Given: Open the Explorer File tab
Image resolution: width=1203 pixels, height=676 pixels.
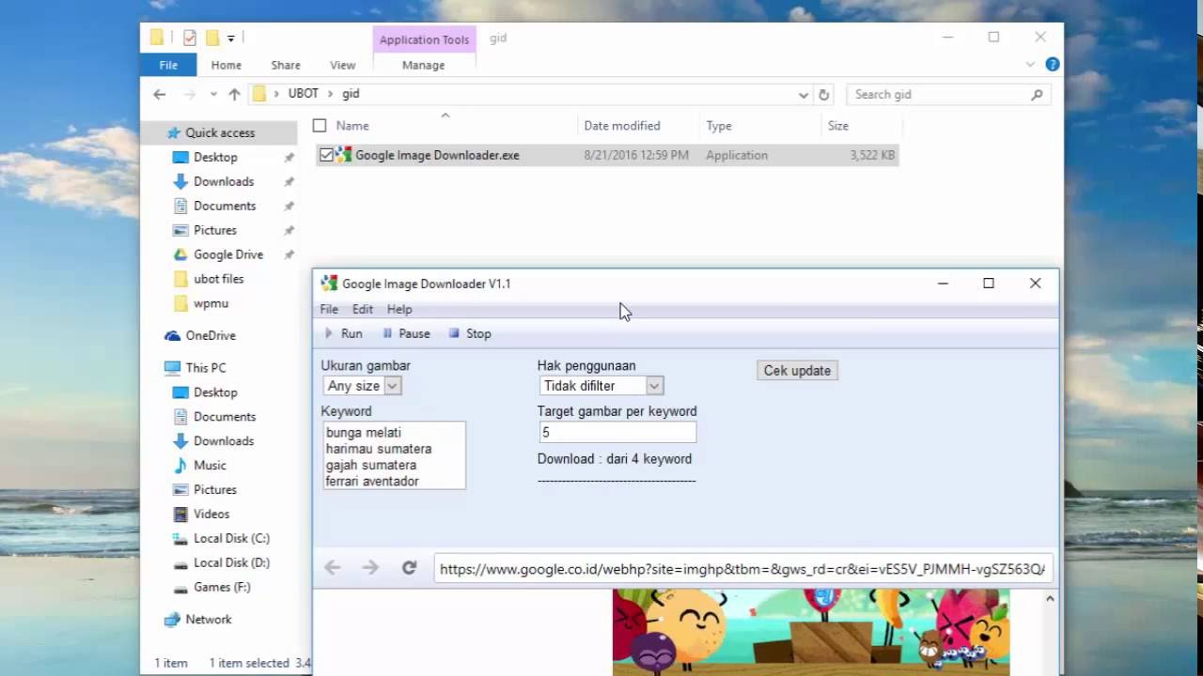Looking at the screenshot, I should (x=168, y=65).
